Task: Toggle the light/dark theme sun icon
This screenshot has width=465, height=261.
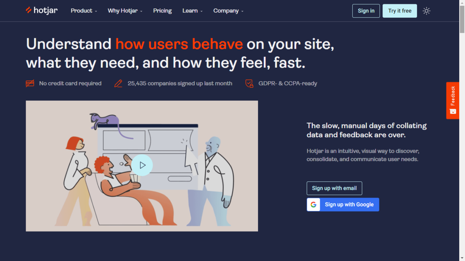Action: pyautogui.click(x=427, y=11)
